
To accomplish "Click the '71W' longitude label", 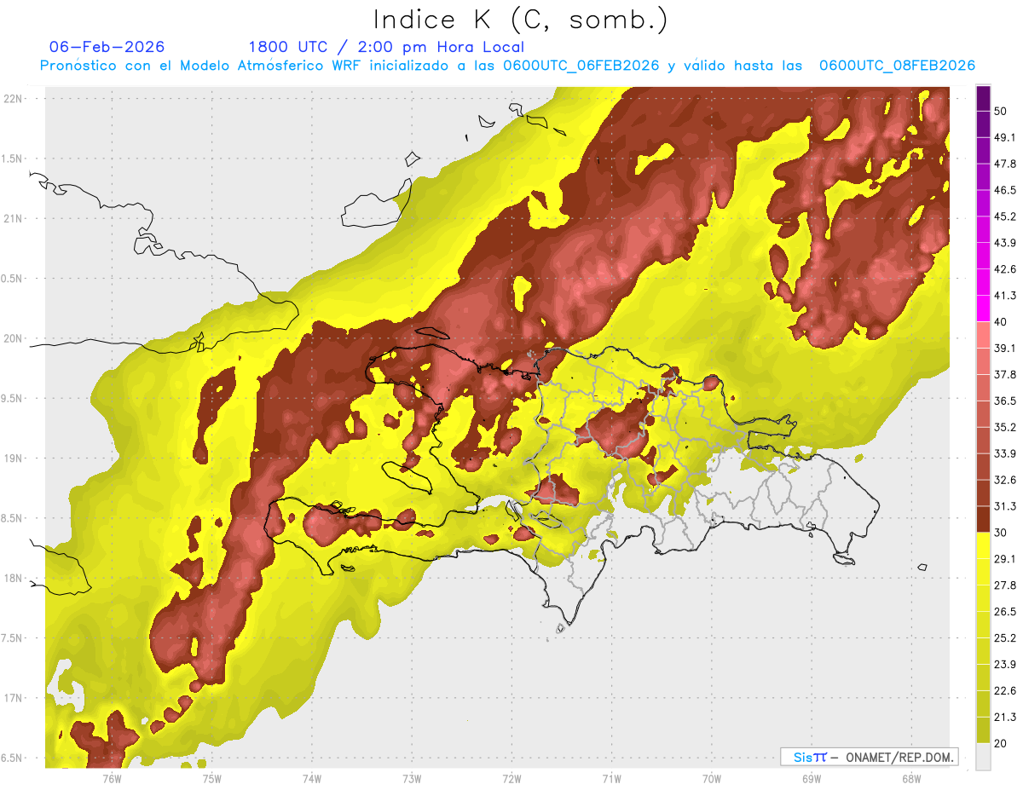I will tap(611, 778).
